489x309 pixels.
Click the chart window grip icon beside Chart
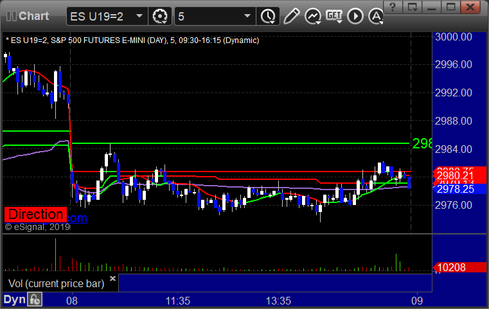[11, 16]
